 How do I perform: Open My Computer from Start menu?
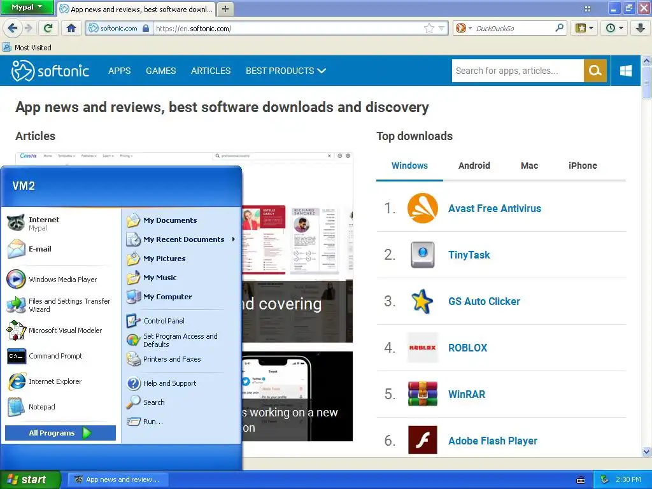click(167, 297)
